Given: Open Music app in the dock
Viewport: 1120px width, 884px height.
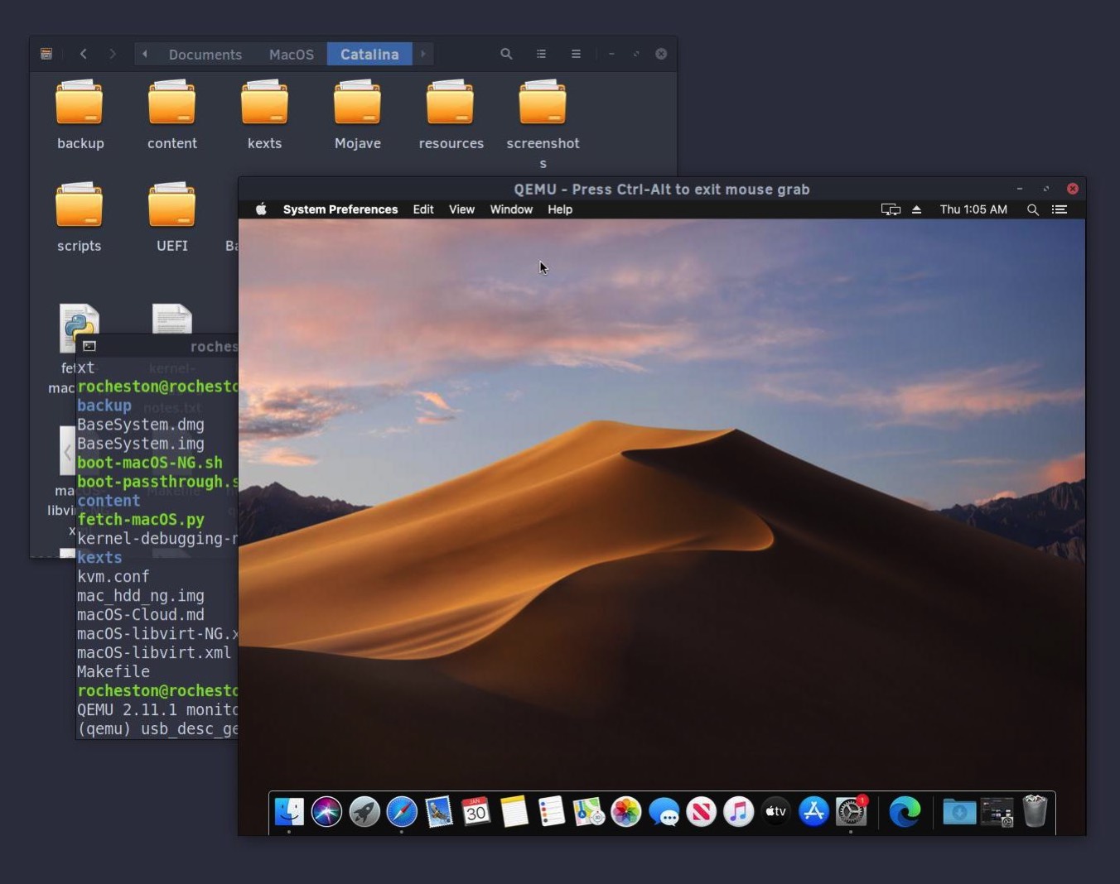Looking at the screenshot, I should click(738, 812).
